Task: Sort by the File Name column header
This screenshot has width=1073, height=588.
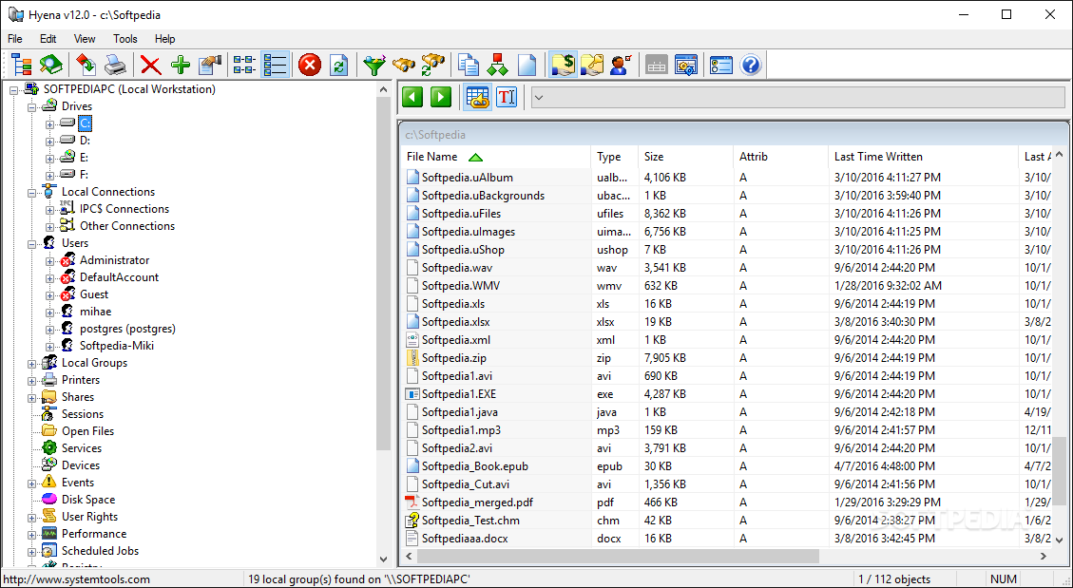Action: coord(495,157)
